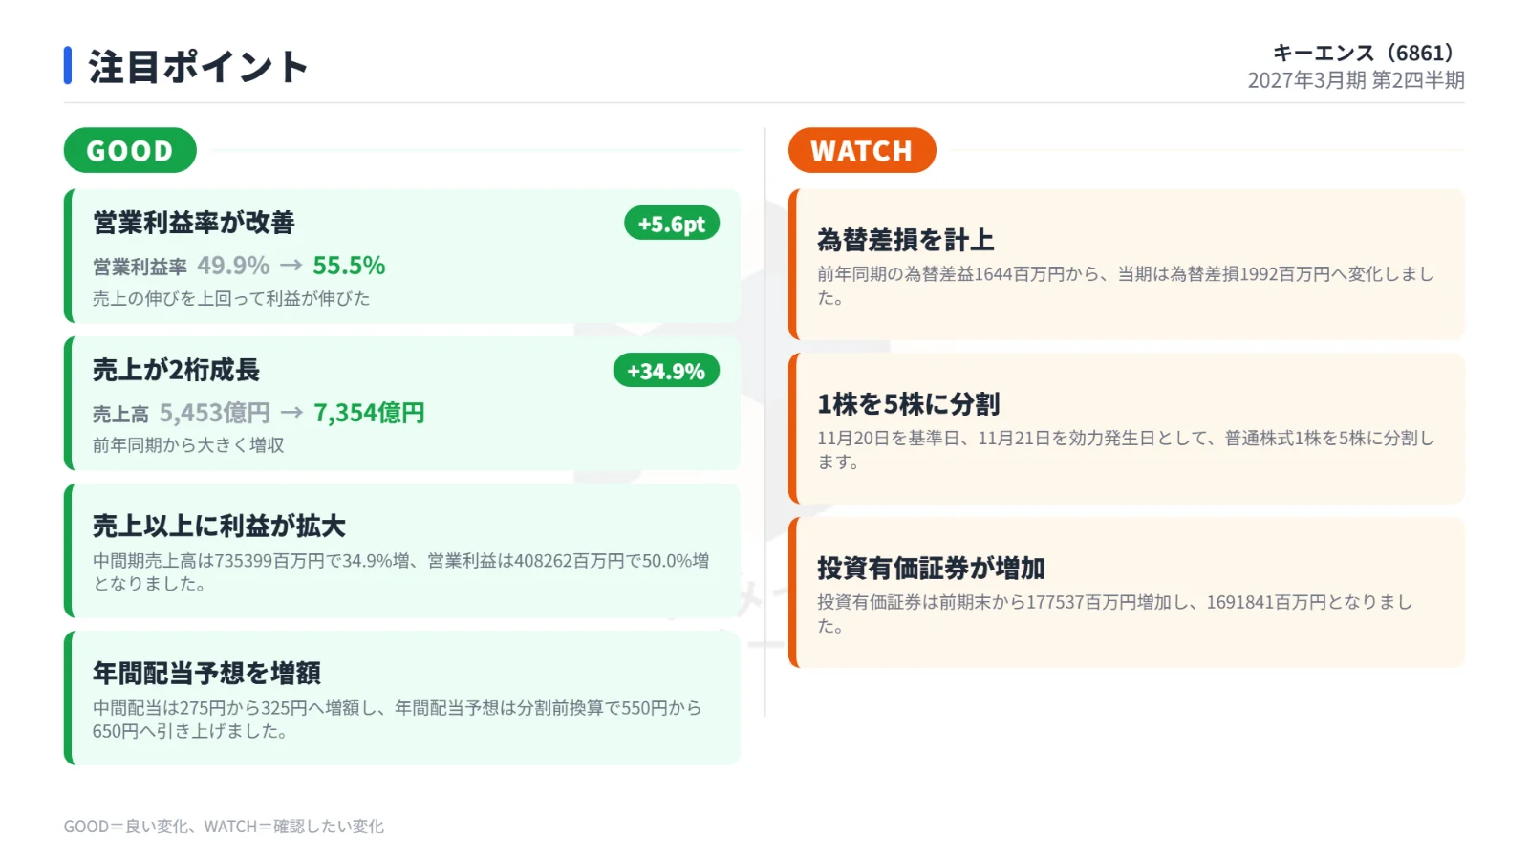Click the 中間期売上高は735399百万円 description
This screenshot has width=1529, height=860.
(x=401, y=572)
